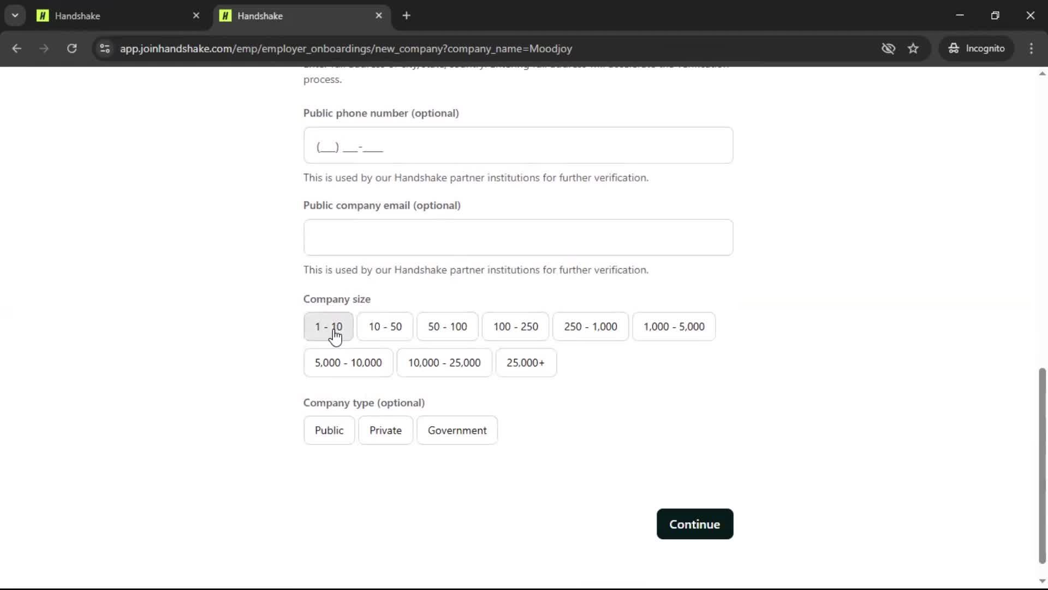Set company type to Government
Screen dimensions: 1048x590
click(x=457, y=430)
